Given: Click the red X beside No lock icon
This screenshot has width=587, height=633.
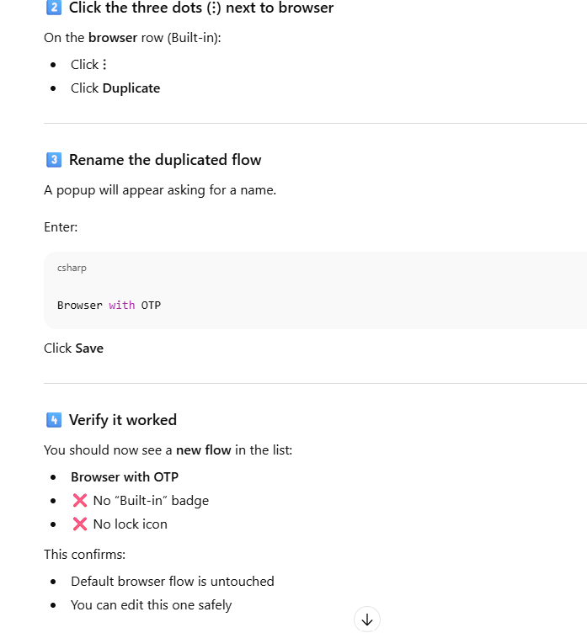Looking at the screenshot, I should click(80, 524).
